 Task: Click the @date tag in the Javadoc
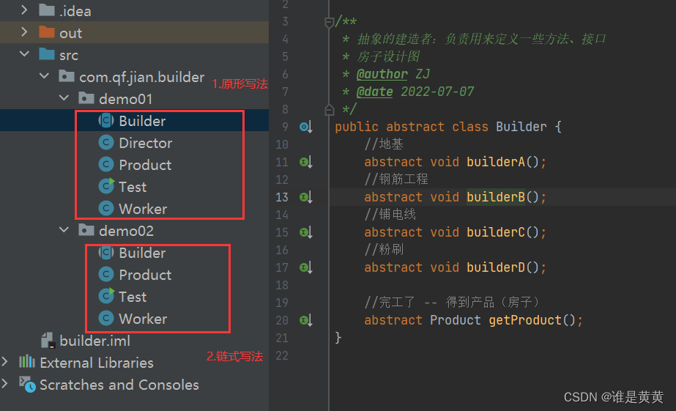[375, 92]
